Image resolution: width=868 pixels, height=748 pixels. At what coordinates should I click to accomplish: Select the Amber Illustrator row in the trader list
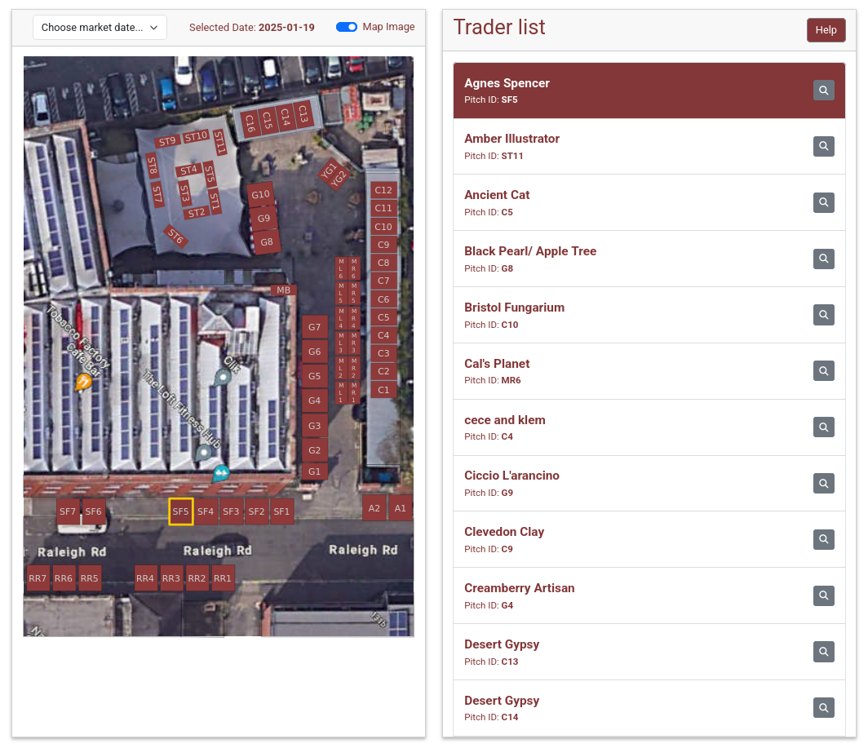[612, 146]
